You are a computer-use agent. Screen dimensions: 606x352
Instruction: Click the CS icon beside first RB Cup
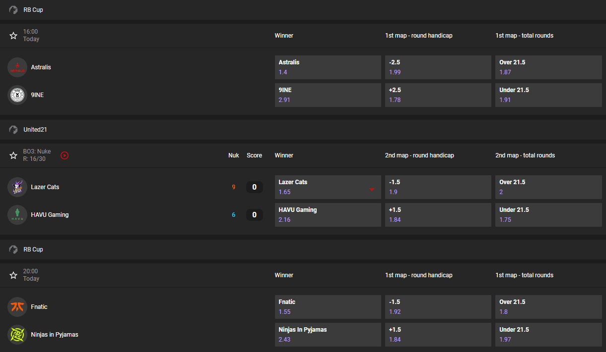(13, 10)
